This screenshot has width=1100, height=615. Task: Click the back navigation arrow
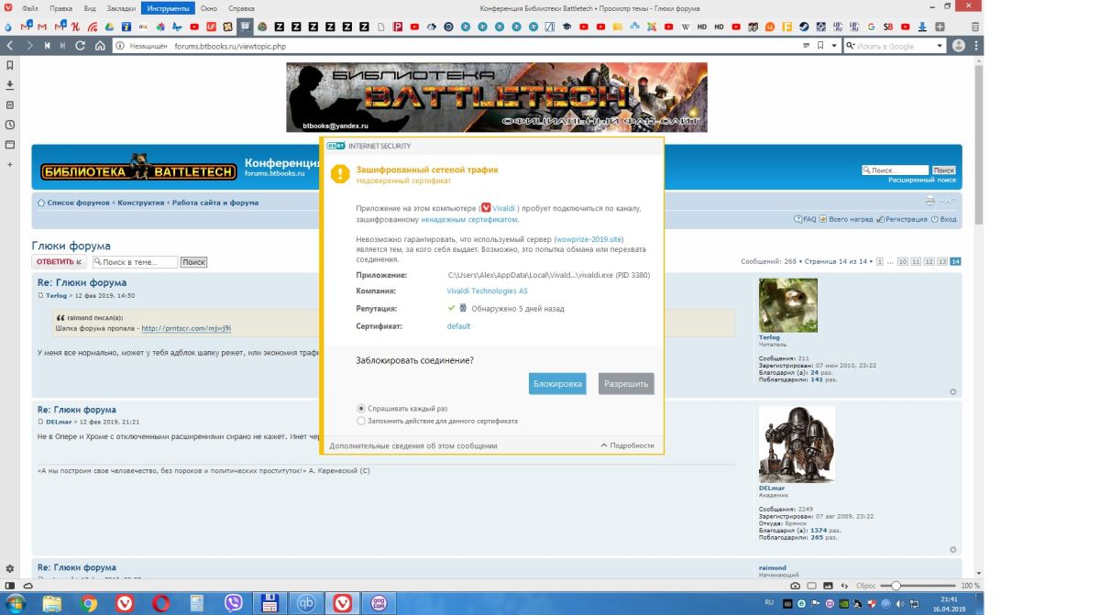(10, 46)
